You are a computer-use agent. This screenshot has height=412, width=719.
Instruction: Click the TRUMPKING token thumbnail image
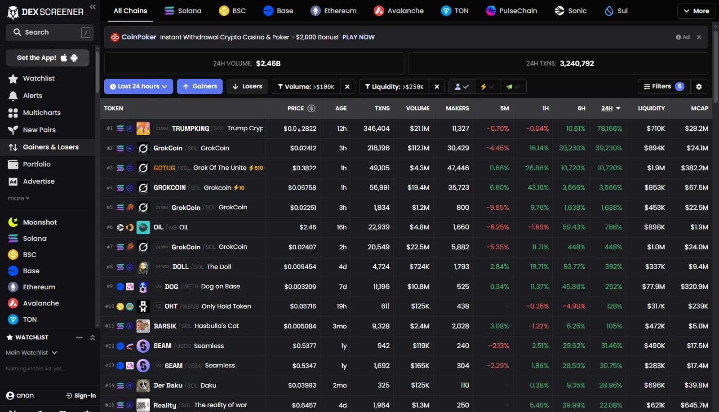tap(143, 128)
